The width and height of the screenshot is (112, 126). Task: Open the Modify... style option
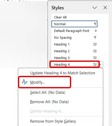click(x=37, y=82)
